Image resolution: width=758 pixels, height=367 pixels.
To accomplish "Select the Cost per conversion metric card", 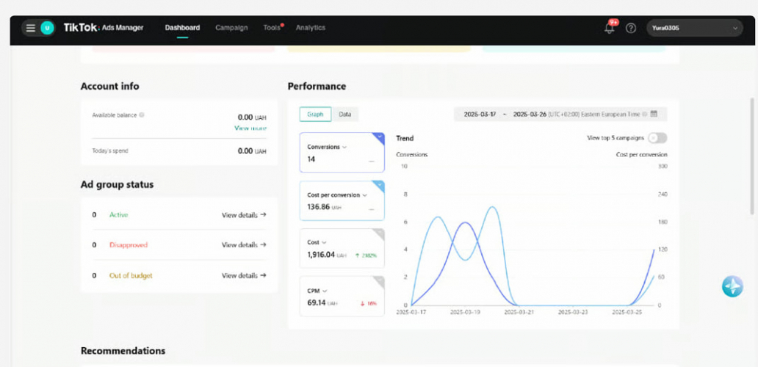I will click(x=342, y=201).
